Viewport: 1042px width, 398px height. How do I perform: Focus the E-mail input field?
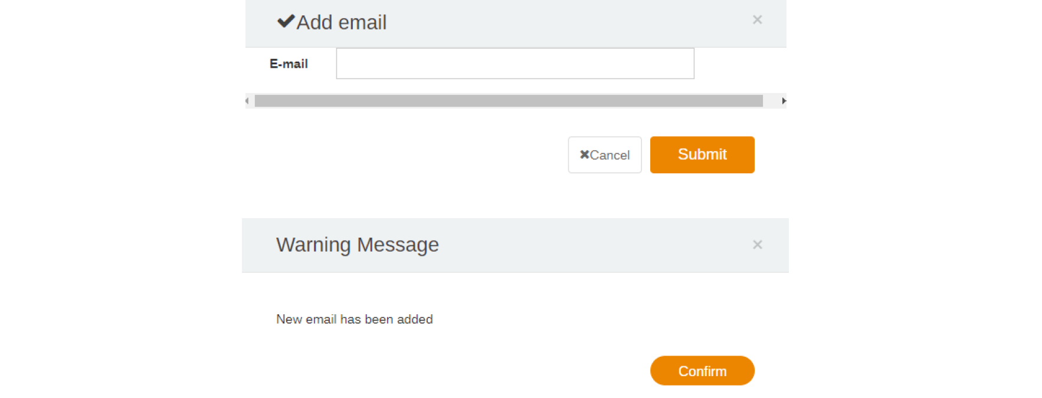(x=515, y=64)
